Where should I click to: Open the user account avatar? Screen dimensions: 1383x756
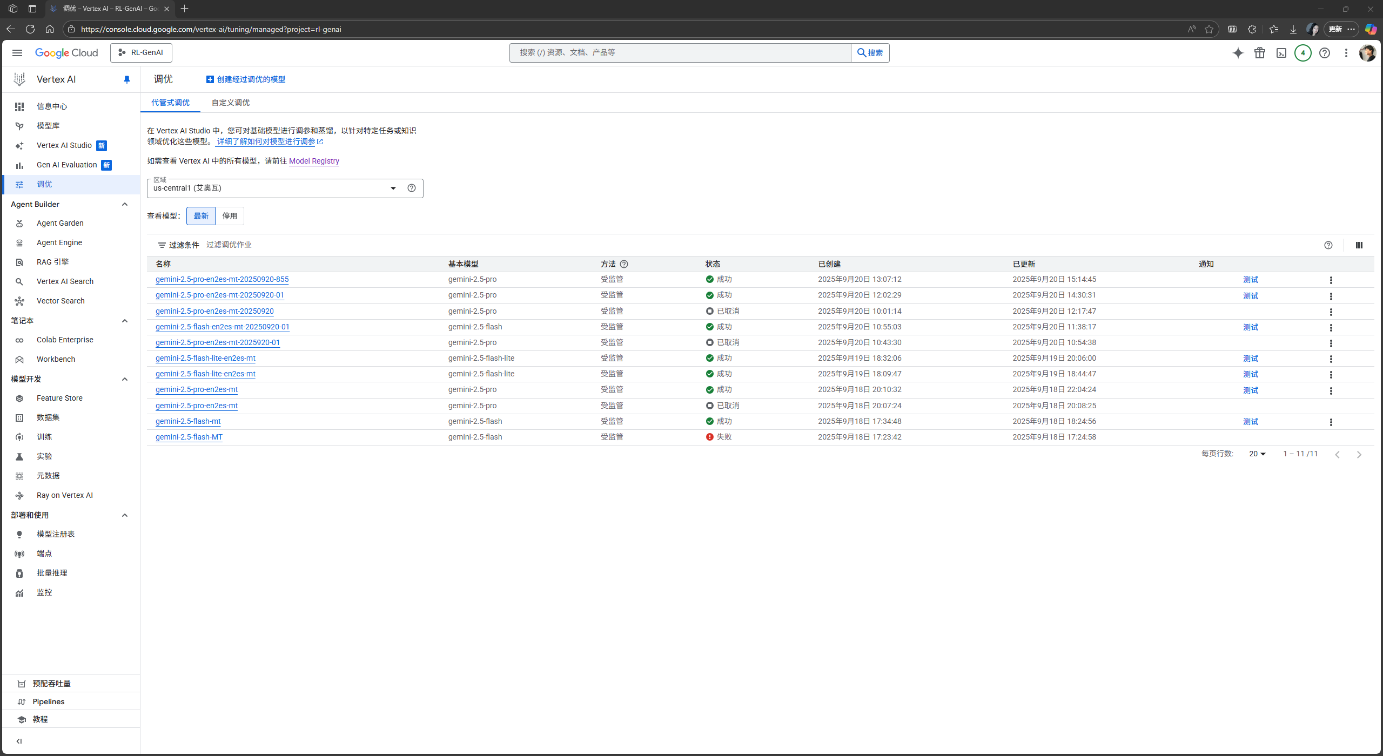(1367, 53)
